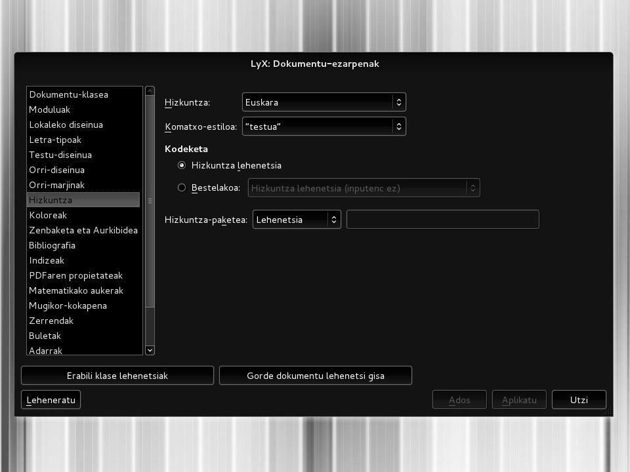The width and height of the screenshot is (630, 472).
Task: Click the list scrollbar down arrow
Action: coord(150,350)
